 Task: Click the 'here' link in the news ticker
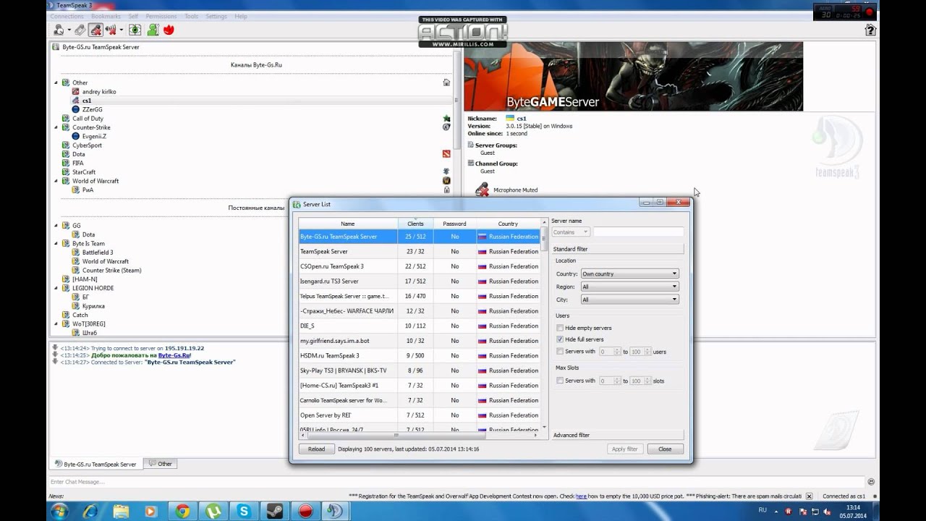pyautogui.click(x=582, y=496)
